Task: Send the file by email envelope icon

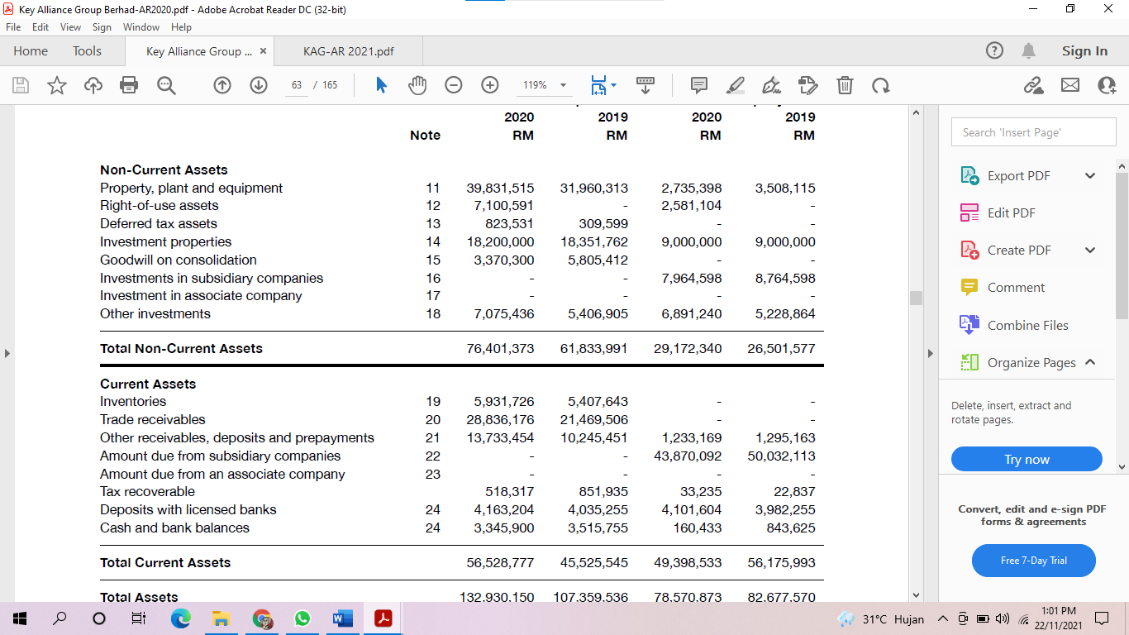Action: 1070,85
